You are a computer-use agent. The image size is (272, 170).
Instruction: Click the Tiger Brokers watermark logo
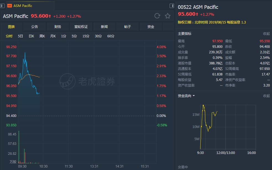pos(87,81)
